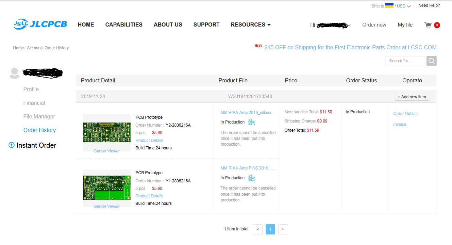The height and width of the screenshot is (245, 452).
Task: Open the CAPABILITIES menu item
Action: (124, 24)
